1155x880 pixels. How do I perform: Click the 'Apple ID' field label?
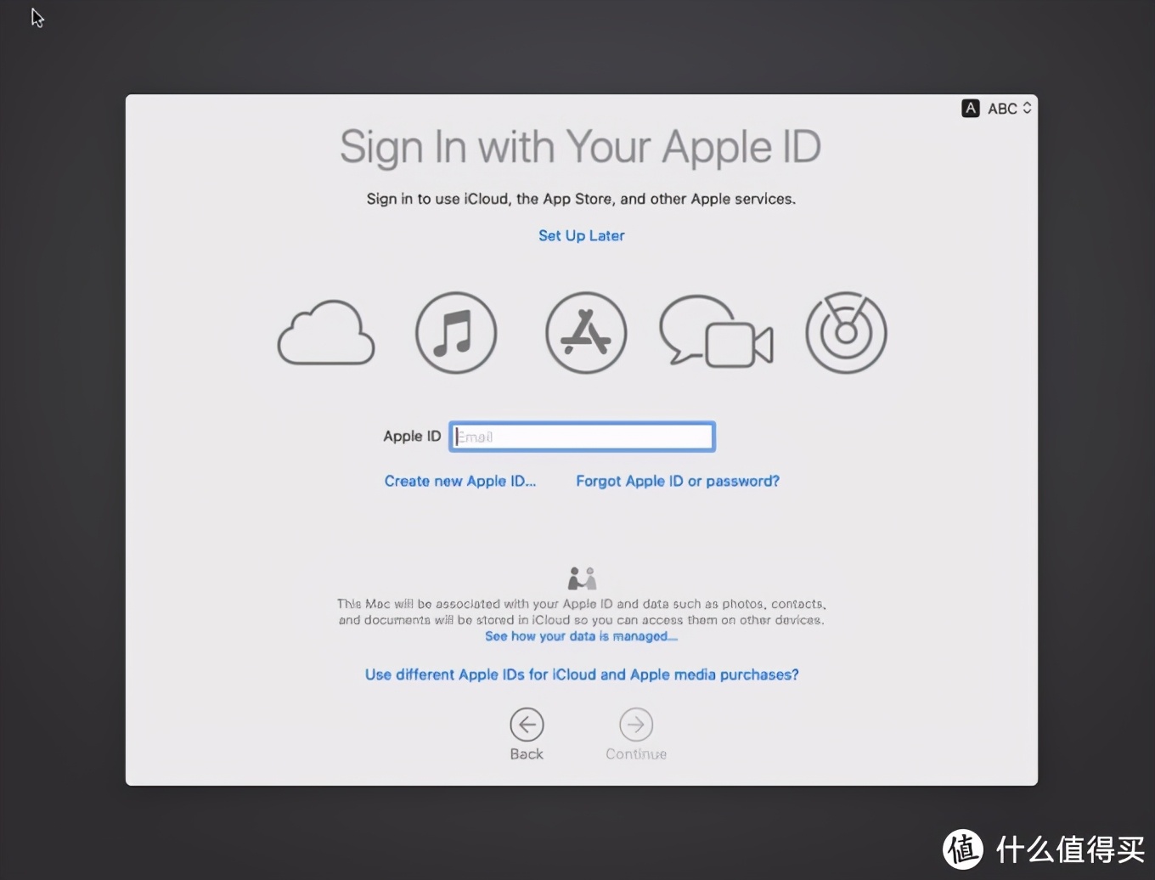(412, 436)
